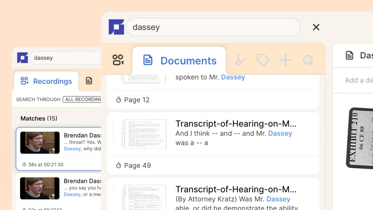
Task: Open the second Brendan Dassey recording match
Action: 58,192
